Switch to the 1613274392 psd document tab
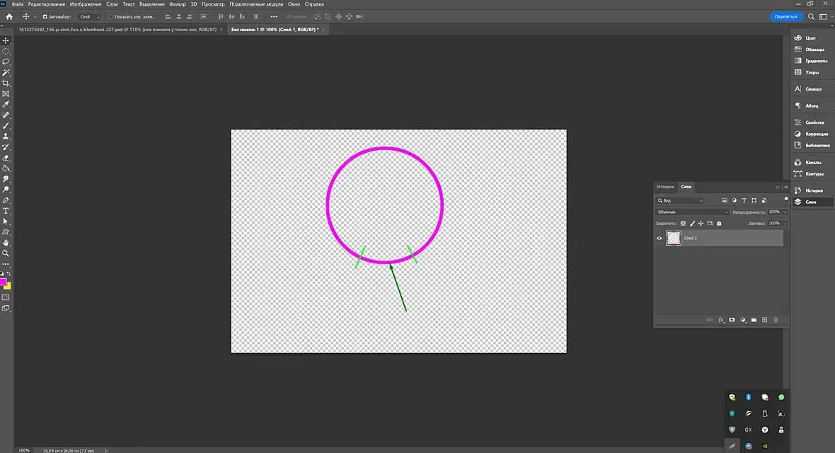The image size is (835, 453). click(117, 29)
